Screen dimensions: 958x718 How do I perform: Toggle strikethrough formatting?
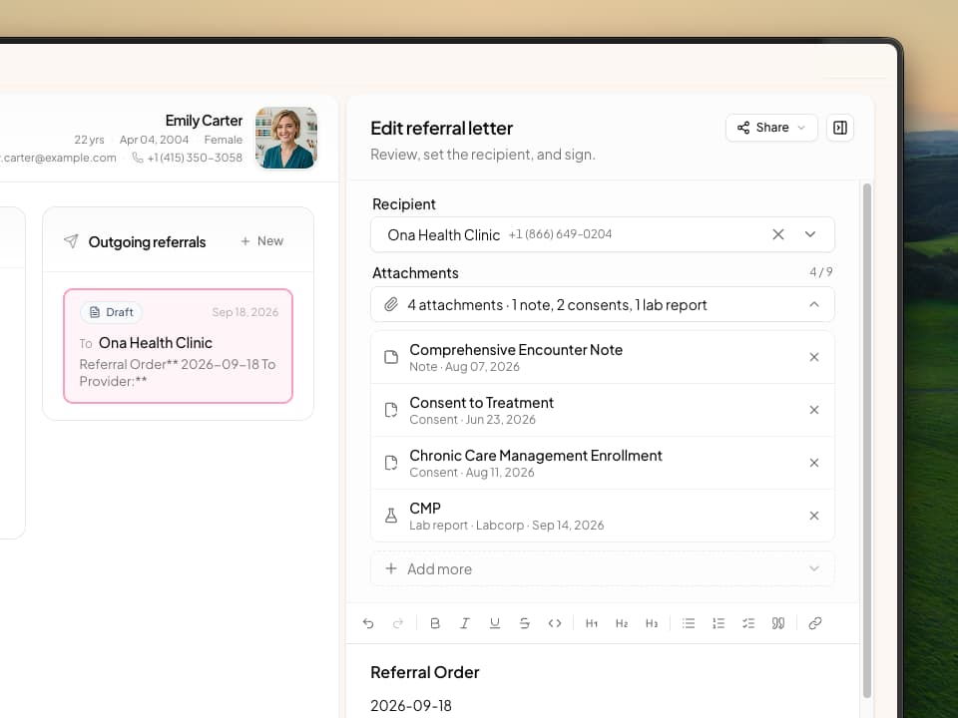(525, 623)
